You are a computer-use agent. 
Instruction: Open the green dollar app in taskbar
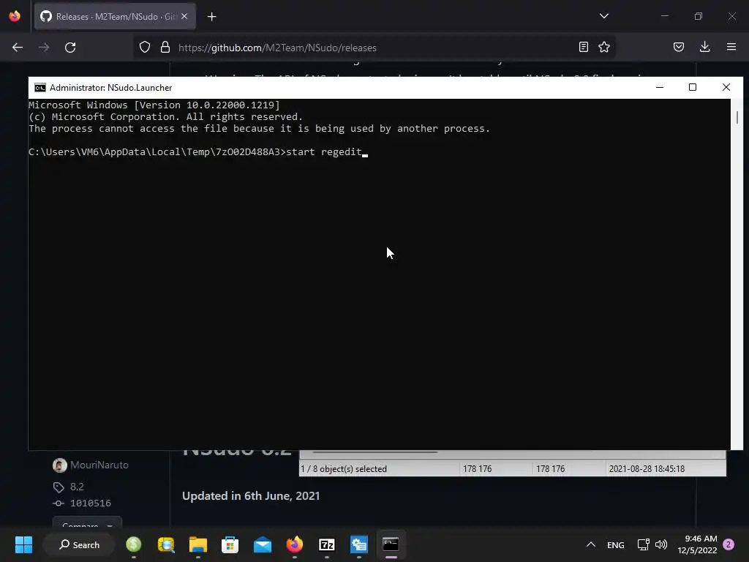coord(134,544)
